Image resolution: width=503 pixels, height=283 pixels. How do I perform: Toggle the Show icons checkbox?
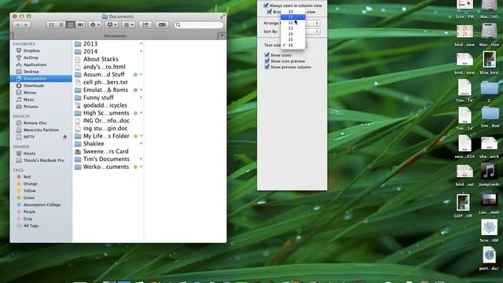(x=267, y=55)
